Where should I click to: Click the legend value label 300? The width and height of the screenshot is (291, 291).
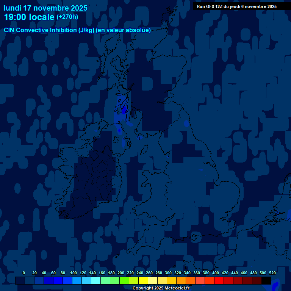(x=168, y=273)
